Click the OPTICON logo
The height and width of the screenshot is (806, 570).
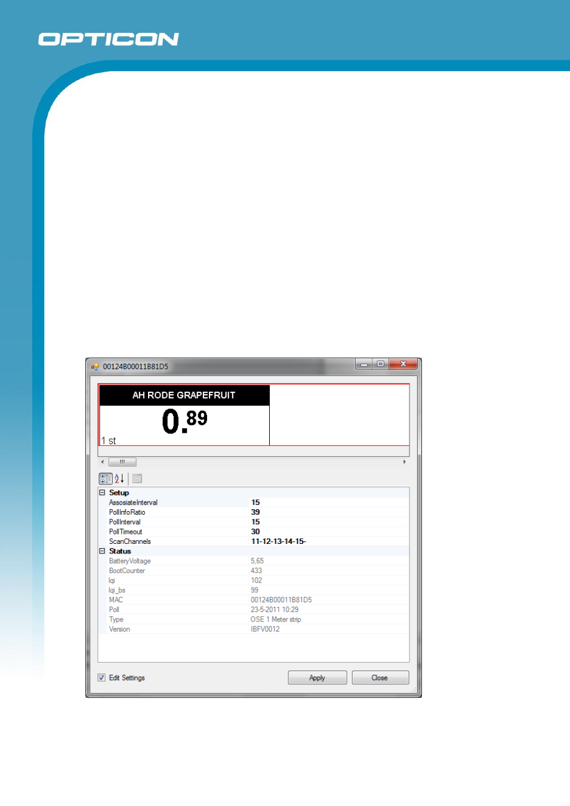pos(109,39)
